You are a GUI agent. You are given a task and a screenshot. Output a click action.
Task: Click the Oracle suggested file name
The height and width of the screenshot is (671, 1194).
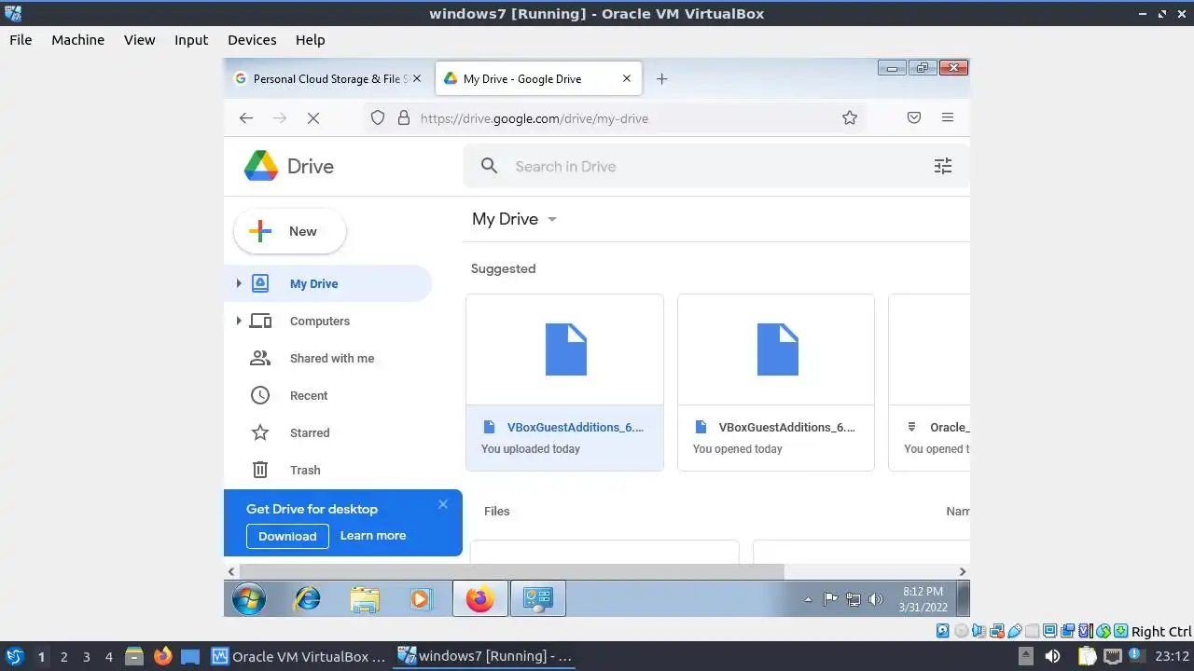950,427
